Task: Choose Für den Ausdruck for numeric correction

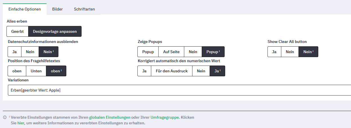Action: 172,71
